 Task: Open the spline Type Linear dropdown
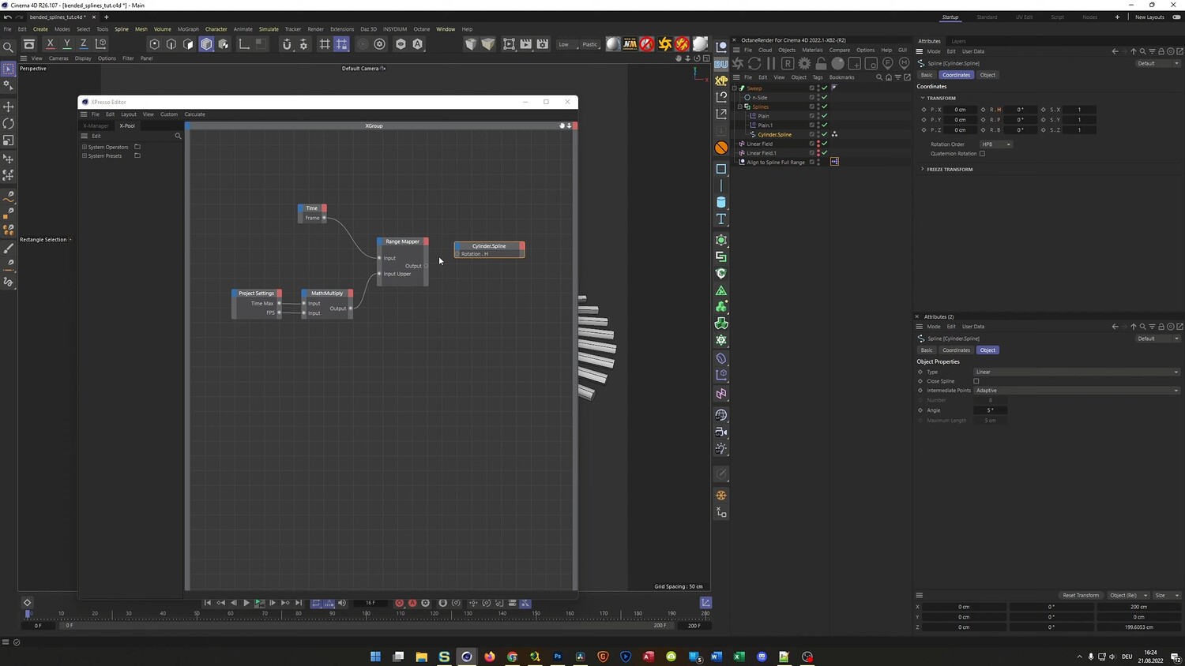(1078, 372)
